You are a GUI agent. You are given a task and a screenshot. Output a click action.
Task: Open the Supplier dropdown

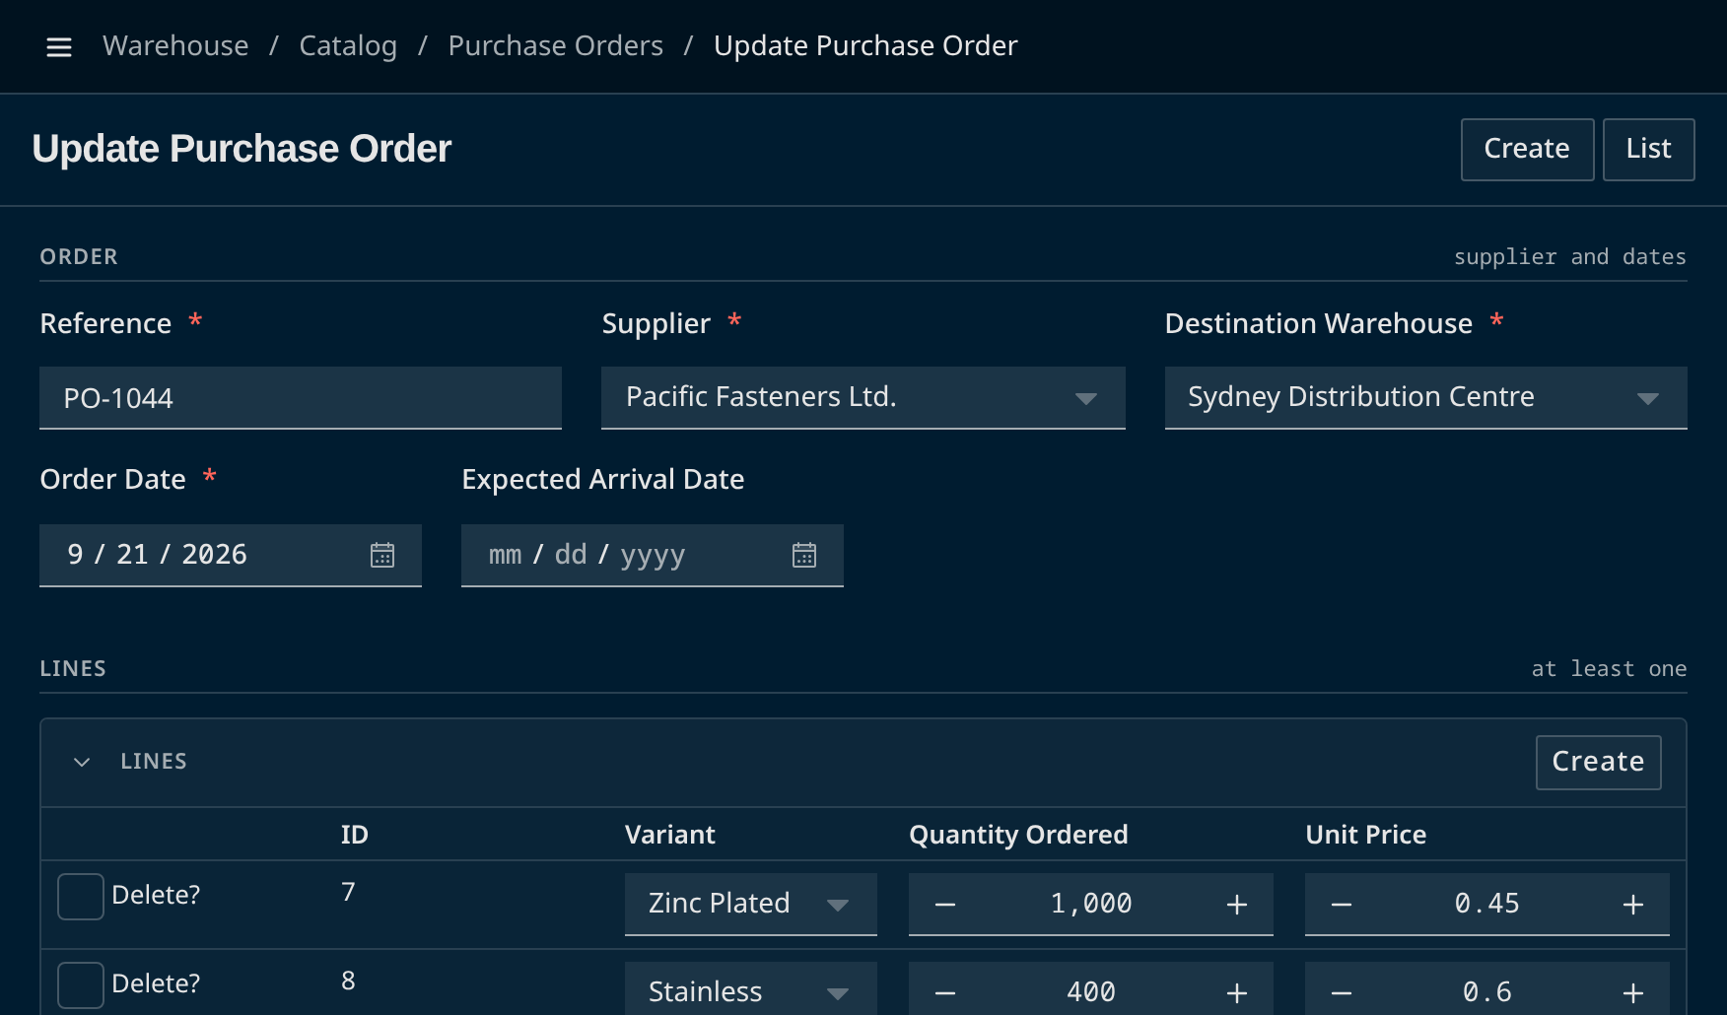863,398
